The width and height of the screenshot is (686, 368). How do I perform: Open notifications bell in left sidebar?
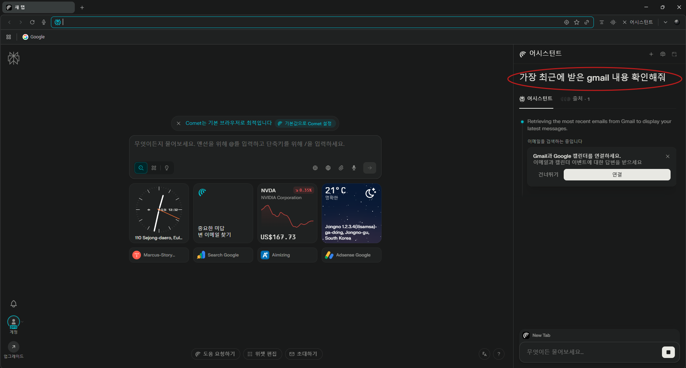pyautogui.click(x=14, y=304)
